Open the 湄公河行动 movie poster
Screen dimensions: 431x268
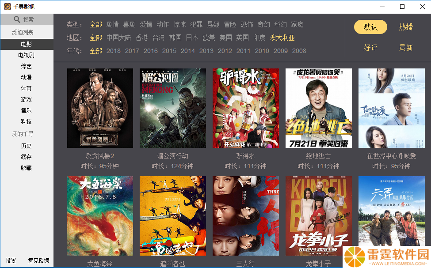[172, 108]
